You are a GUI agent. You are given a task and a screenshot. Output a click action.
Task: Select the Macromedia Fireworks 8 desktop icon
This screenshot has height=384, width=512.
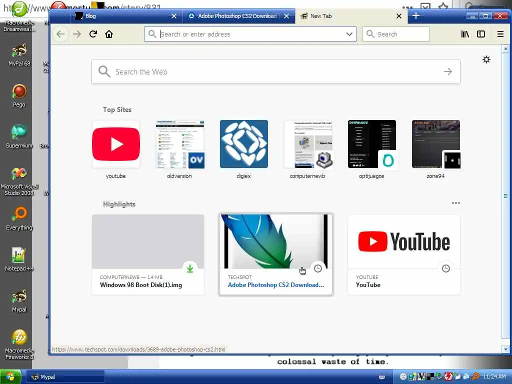coord(19,344)
